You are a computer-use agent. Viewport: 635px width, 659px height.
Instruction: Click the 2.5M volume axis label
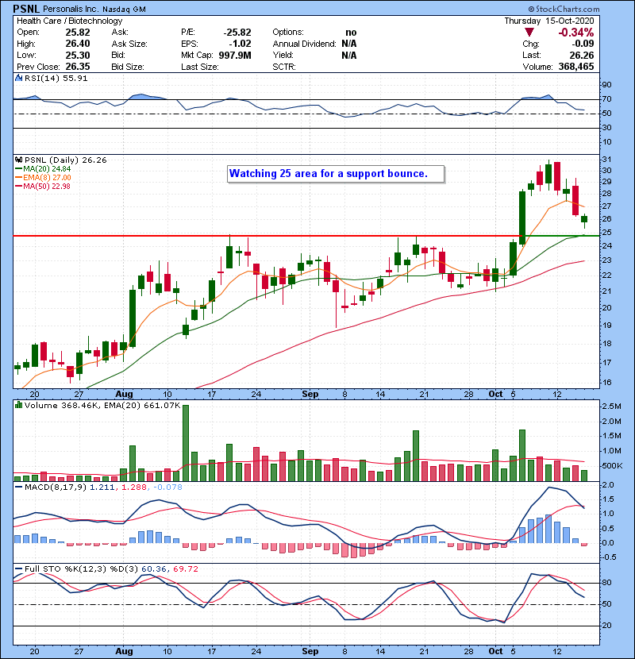tap(611, 407)
